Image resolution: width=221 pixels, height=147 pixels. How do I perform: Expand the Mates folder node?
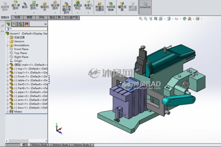pyautogui.click(x=7, y=112)
